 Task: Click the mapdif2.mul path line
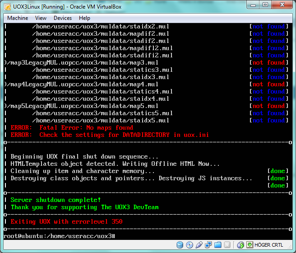[101, 33]
